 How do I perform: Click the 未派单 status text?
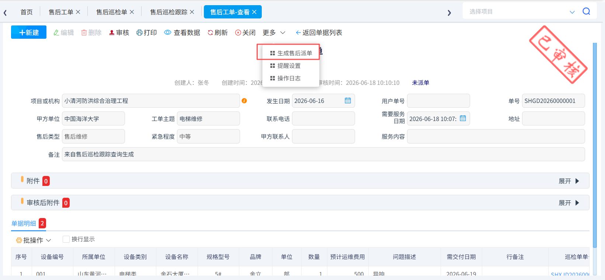coord(421,83)
